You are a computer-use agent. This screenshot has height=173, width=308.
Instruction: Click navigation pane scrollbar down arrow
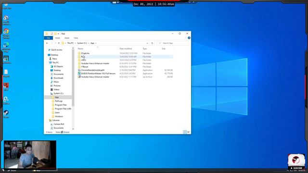pyautogui.click(x=73, y=129)
